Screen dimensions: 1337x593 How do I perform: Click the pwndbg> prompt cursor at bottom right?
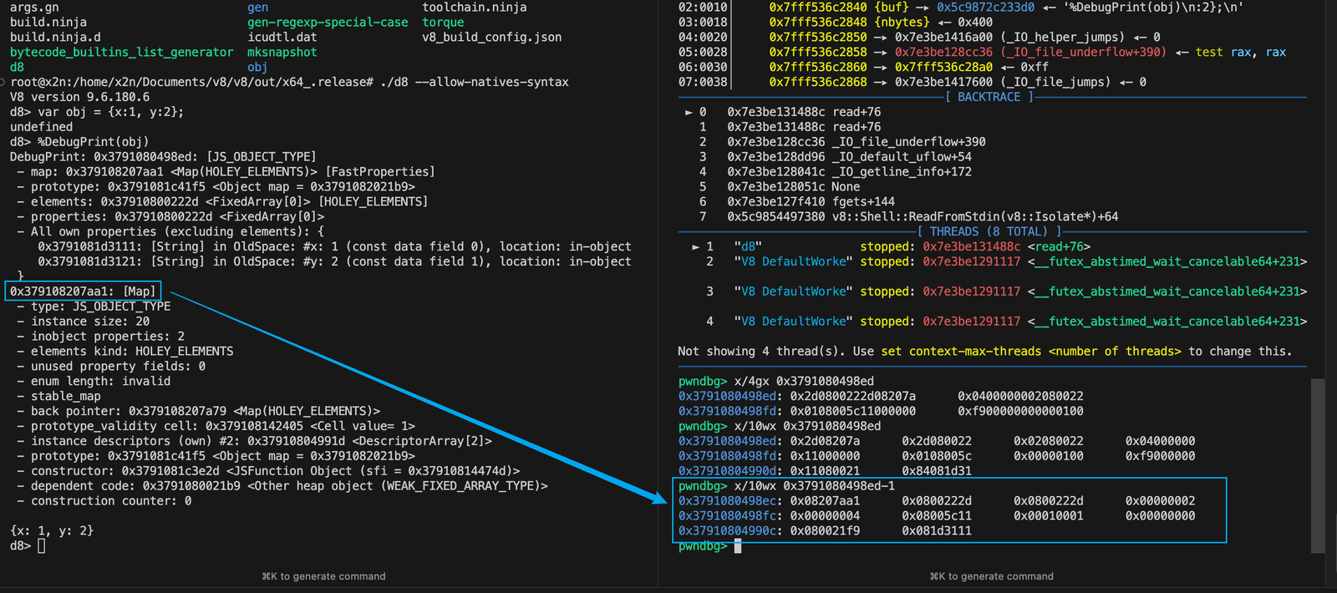[x=738, y=546]
